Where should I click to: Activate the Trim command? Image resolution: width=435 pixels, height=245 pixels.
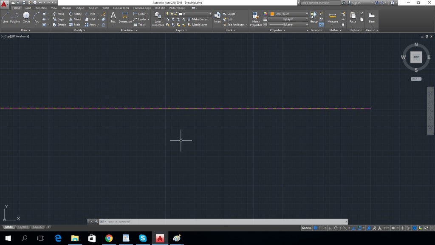pos(90,14)
